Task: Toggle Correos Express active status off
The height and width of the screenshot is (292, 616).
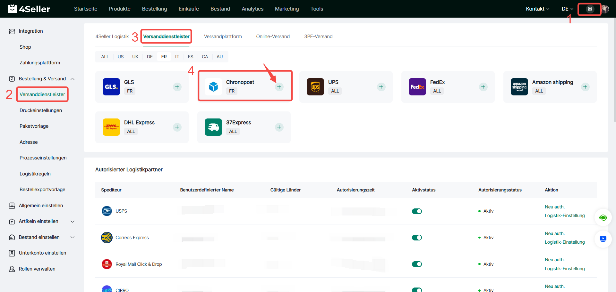Action: tap(417, 238)
